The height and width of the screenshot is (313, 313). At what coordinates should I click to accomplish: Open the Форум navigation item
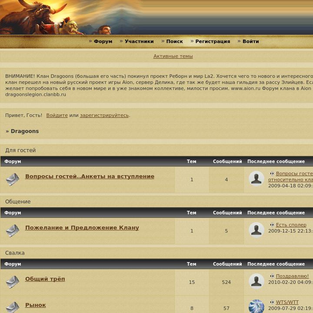tap(103, 41)
